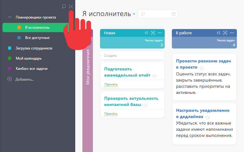The image size is (244, 152).
Task: Open the Я исполнитель title dropdown arrow
Action: coord(134,14)
